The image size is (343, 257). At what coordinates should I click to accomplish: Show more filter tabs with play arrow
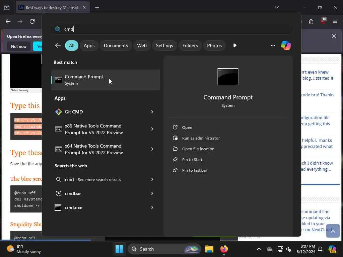click(235, 46)
